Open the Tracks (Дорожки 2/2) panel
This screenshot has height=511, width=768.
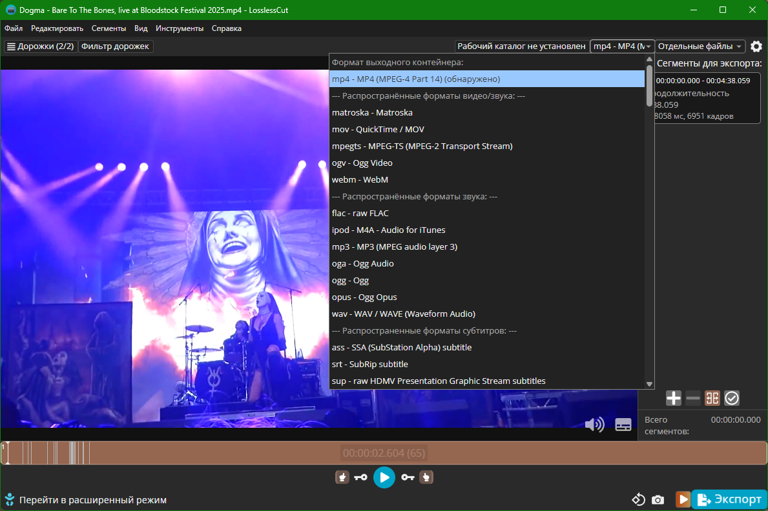pyautogui.click(x=41, y=46)
